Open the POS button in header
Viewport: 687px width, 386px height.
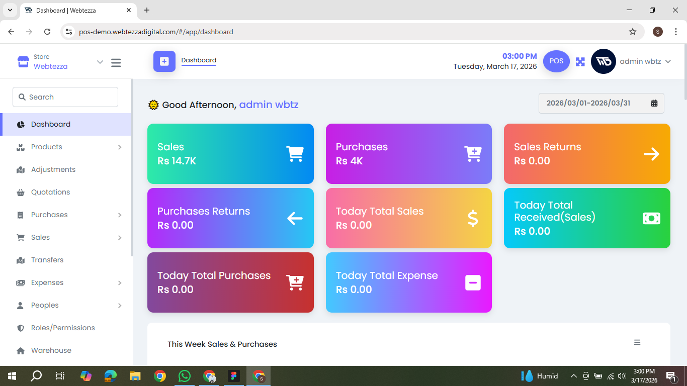pos(556,61)
